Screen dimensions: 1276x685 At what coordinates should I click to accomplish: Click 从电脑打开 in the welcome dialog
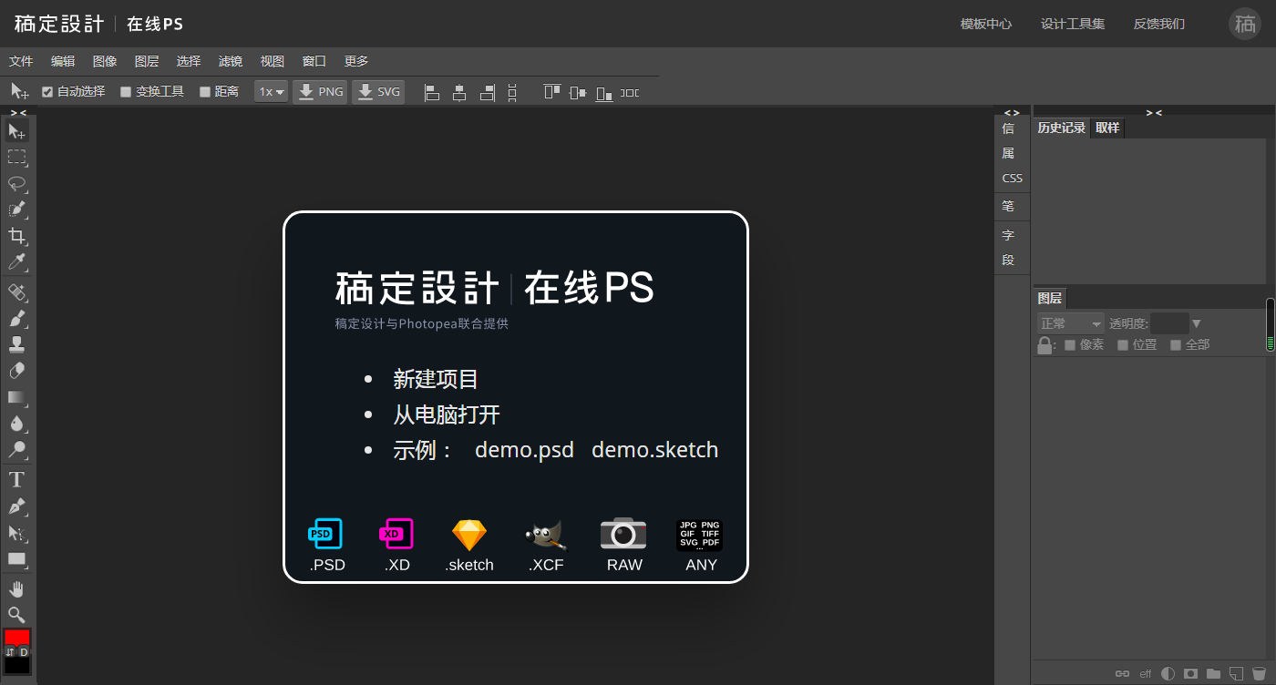pyautogui.click(x=447, y=415)
